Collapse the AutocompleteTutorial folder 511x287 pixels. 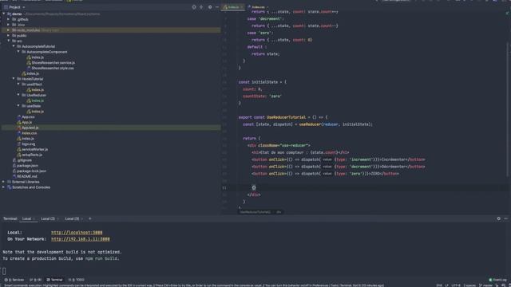click(14, 46)
